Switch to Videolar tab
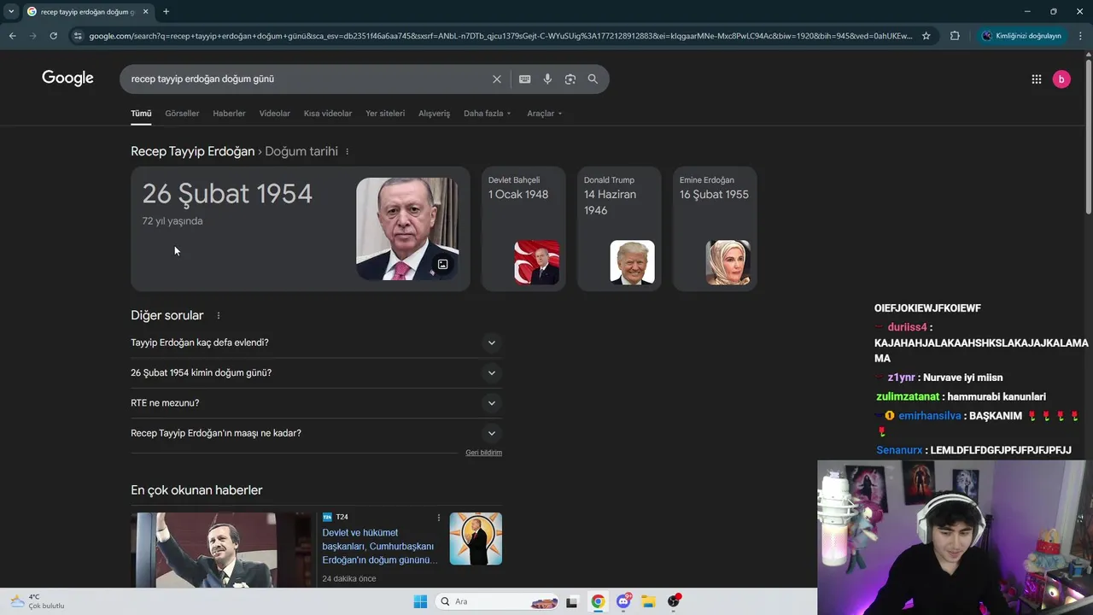1093x615 pixels. 275,113
